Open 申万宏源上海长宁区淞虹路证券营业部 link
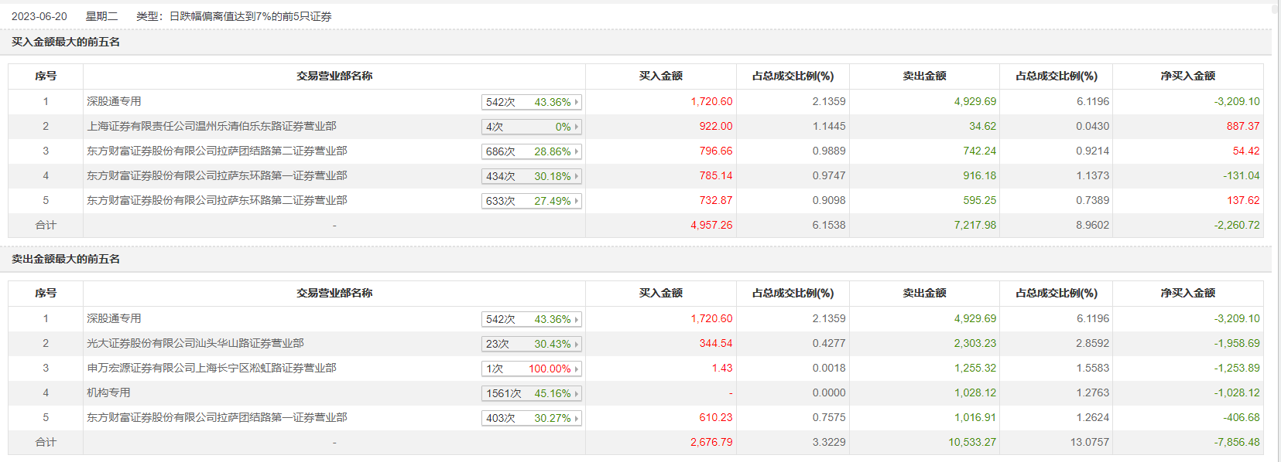This screenshot has height=462, width=1281. point(211,368)
